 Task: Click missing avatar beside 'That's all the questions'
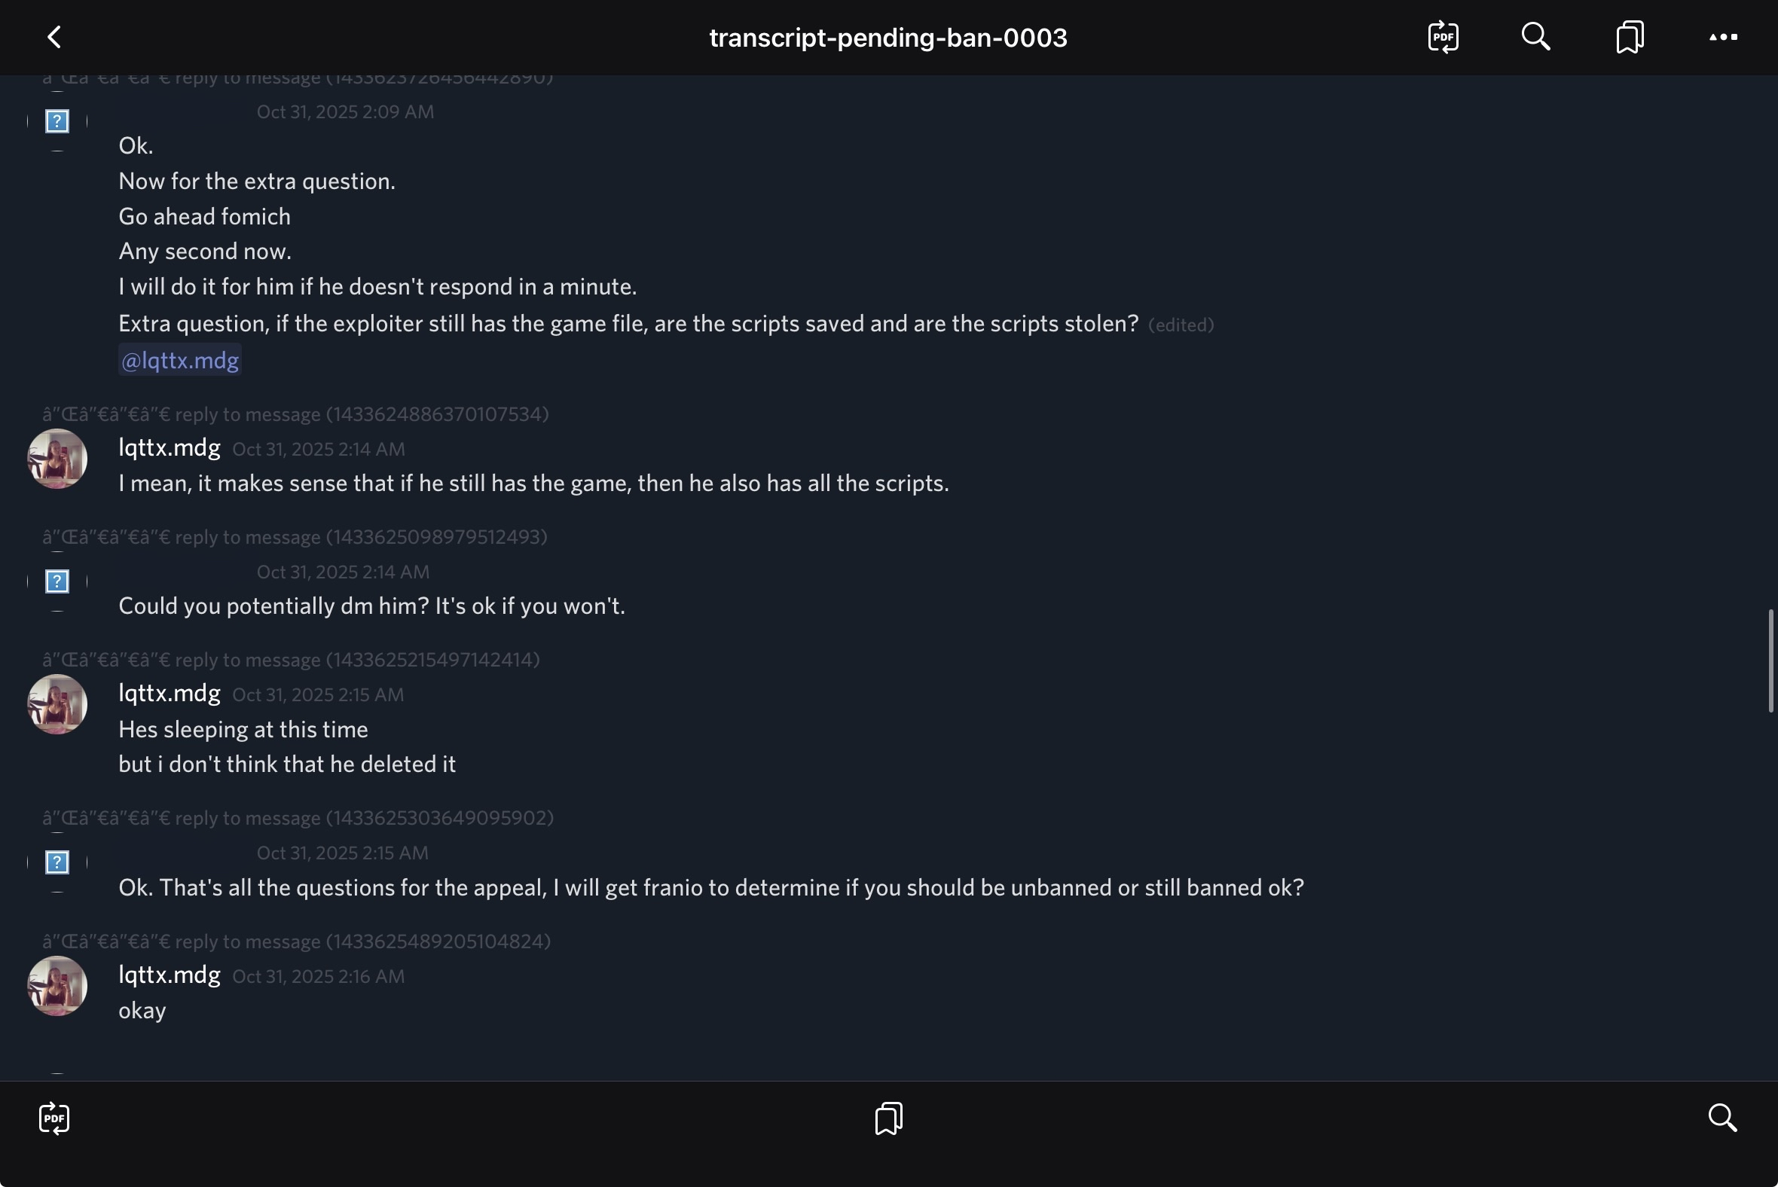(x=57, y=862)
